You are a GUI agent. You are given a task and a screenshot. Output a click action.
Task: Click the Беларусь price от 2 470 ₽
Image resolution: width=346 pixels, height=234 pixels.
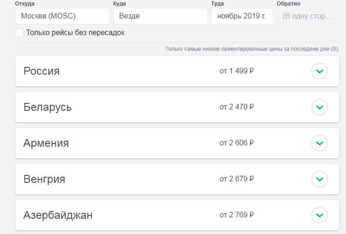(x=237, y=107)
